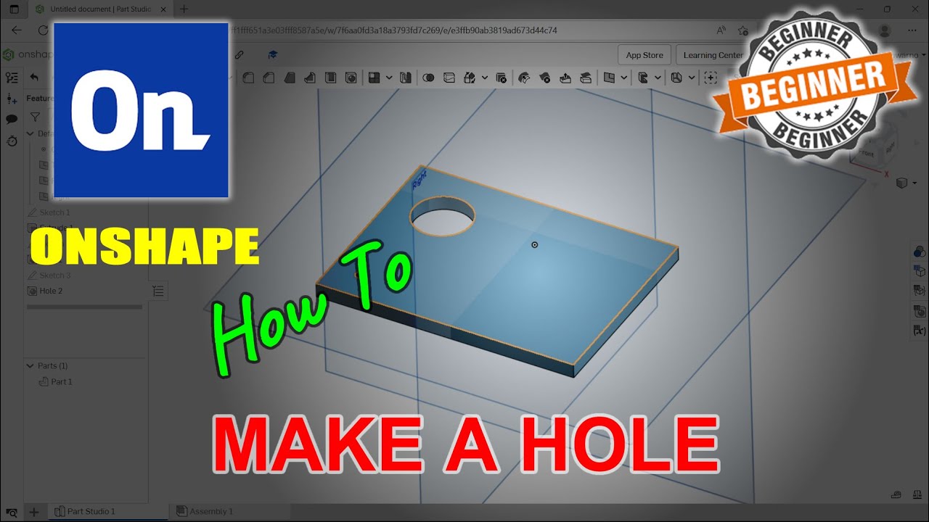The image size is (929, 522).
Task: Click the App Store button
Action: point(644,55)
